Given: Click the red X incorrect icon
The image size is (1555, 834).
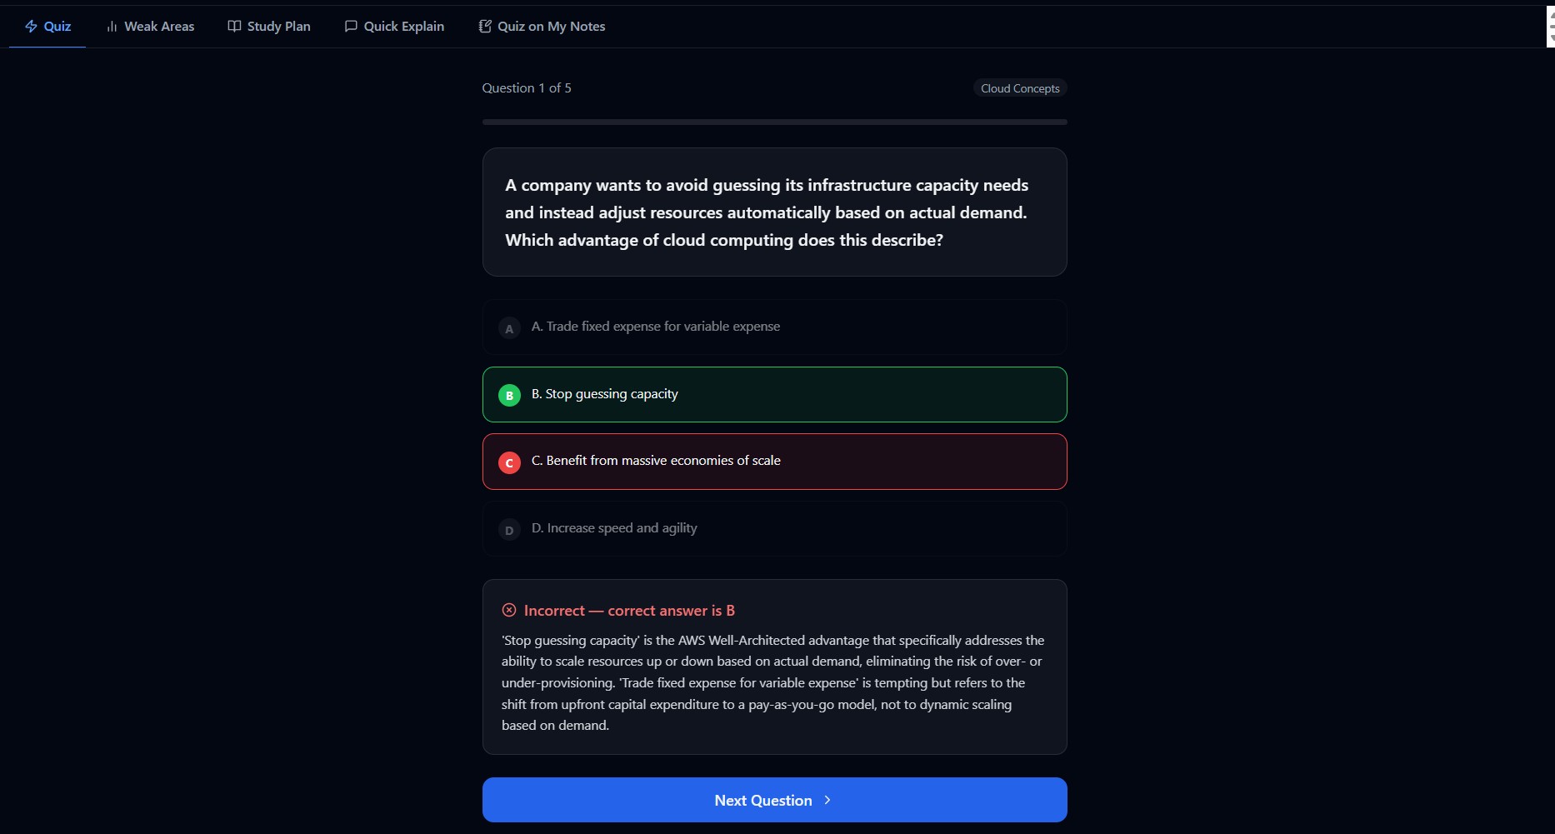Looking at the screenshot, I should point(509,611).
